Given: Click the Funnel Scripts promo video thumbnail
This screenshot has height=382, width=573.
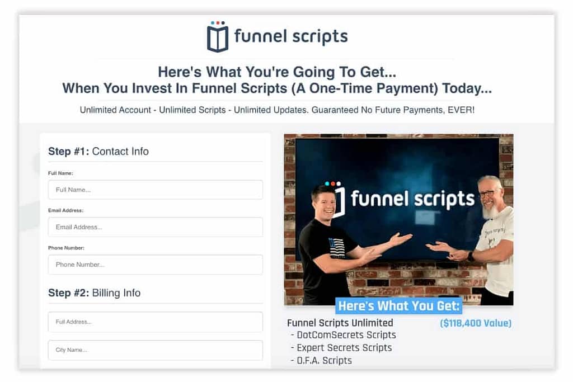Looking at the screenshot, I should tap(398, 219).
